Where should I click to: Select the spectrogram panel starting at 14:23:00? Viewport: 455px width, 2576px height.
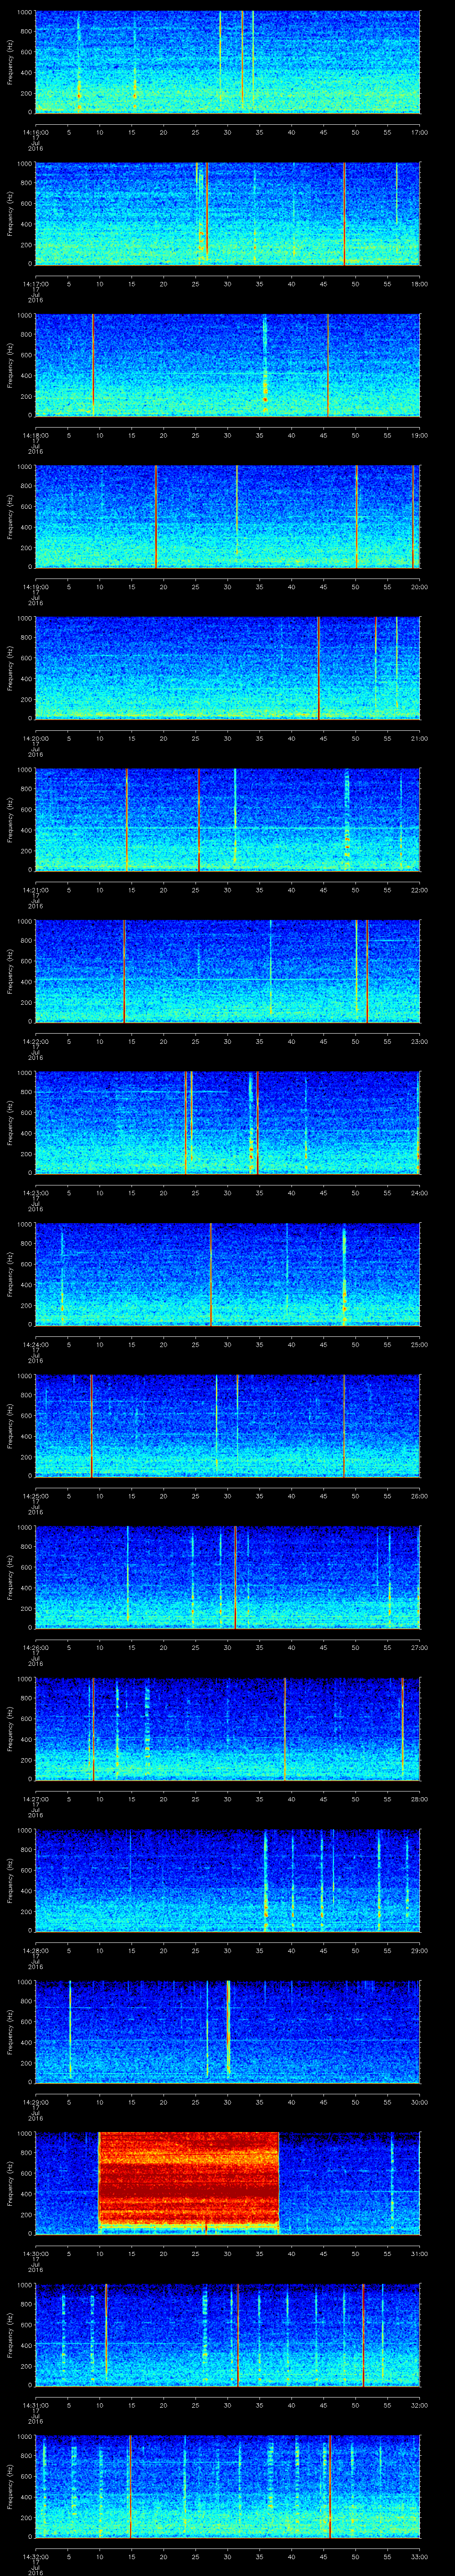pos(227,1123)
